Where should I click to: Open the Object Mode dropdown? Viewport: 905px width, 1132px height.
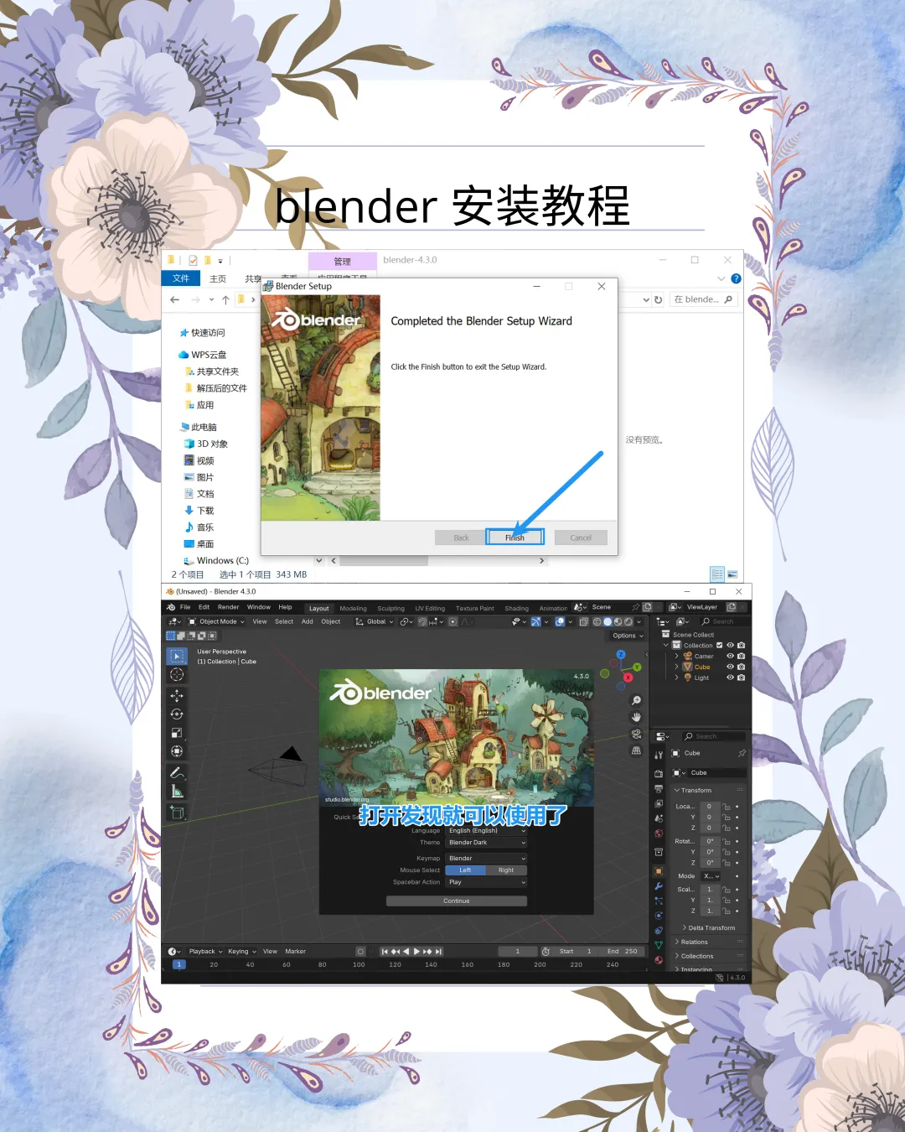216,621
